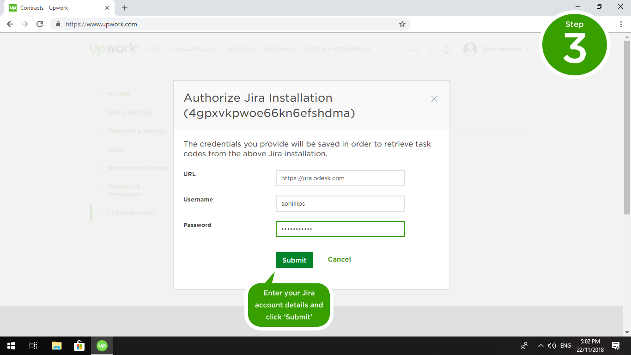Go back to previous page
The height and width of the screenshot is (355, 631).
point(10,24)
